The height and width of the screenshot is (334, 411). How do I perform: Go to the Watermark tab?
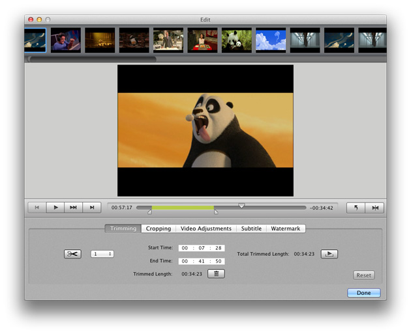[x=286, y=229]
